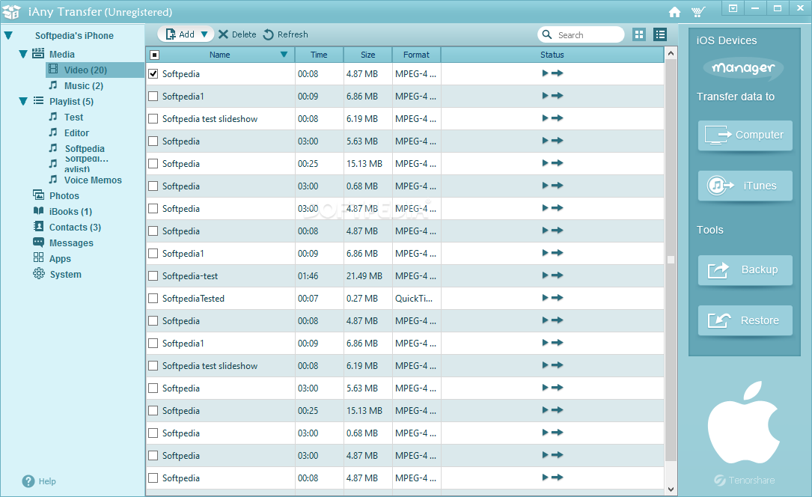
Task: Collapse the Playlist (5) tree node
Action: point(22,101)
